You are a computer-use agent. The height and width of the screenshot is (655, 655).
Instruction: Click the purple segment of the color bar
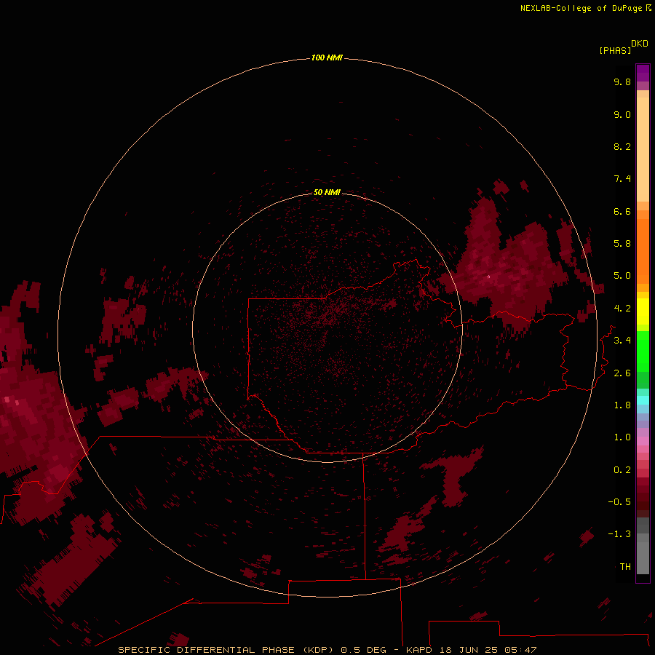point(643,74)
